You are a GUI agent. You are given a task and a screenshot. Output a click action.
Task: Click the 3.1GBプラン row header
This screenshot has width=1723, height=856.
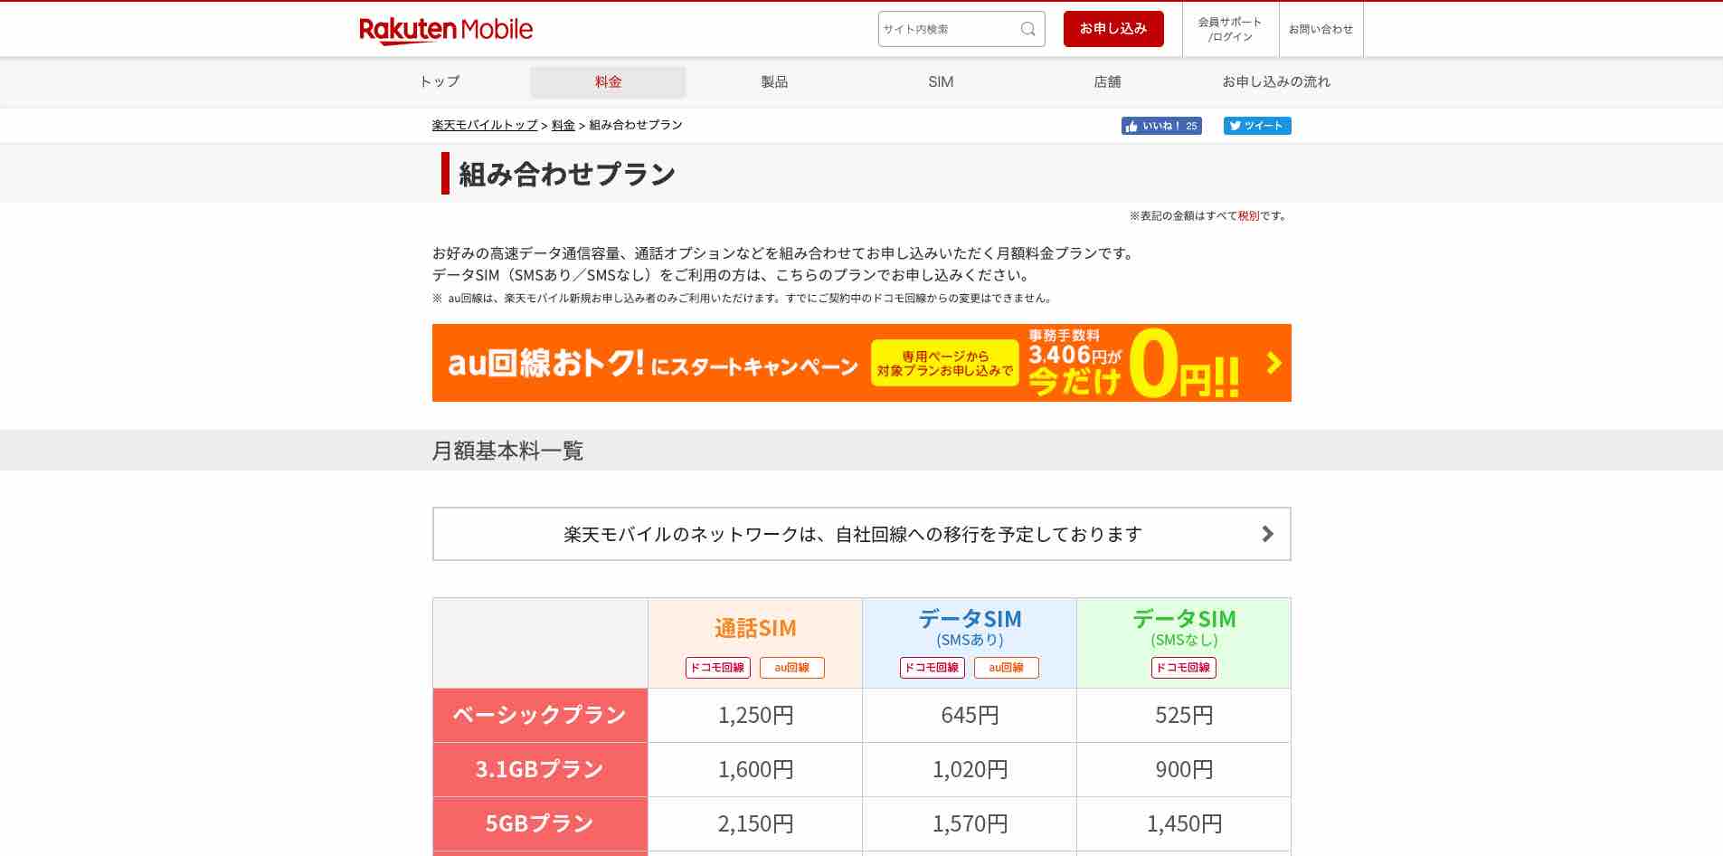(540, 769)
